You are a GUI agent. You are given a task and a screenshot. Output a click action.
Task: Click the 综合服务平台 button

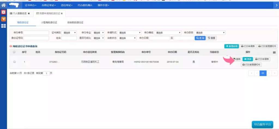tap(262, 124)
